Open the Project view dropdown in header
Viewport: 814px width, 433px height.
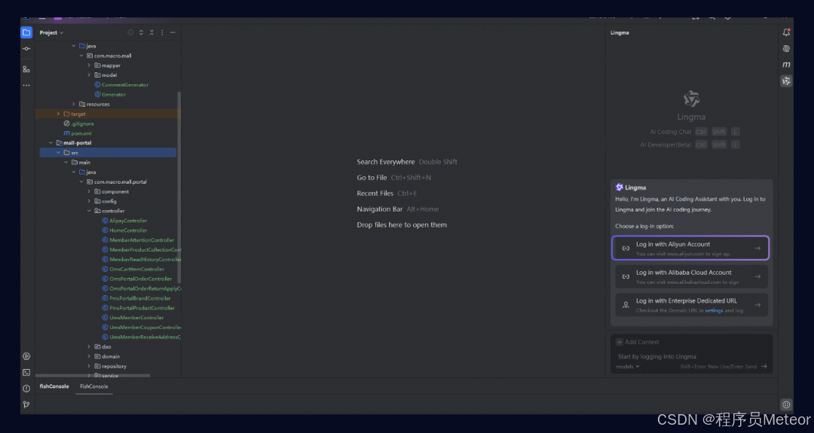point(51,32)
